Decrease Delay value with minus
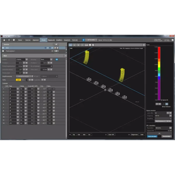Viewport: 175px width, 175px height. [49, 69]
